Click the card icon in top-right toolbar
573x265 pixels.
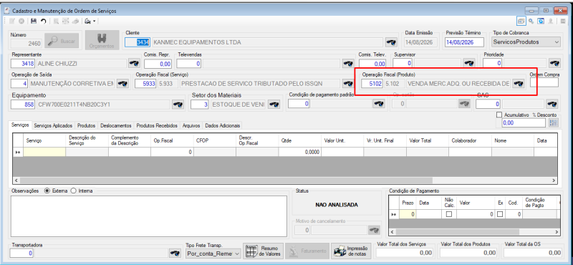[x=521, y=21]
